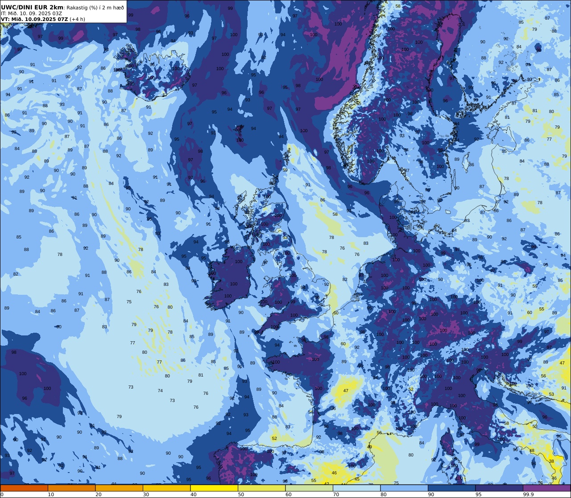This screenshot has height=498, width=571.
Task: Select the 95–99.9 dark navy legend swatch
Action: 499,488
